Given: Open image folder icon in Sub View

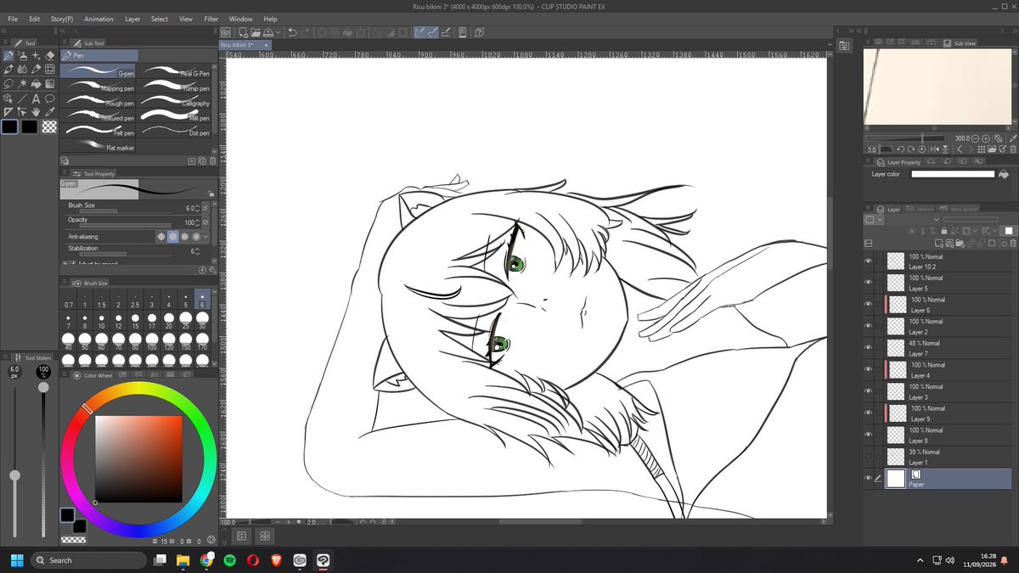Looking at the screenshot, I should tap(992, 149).
